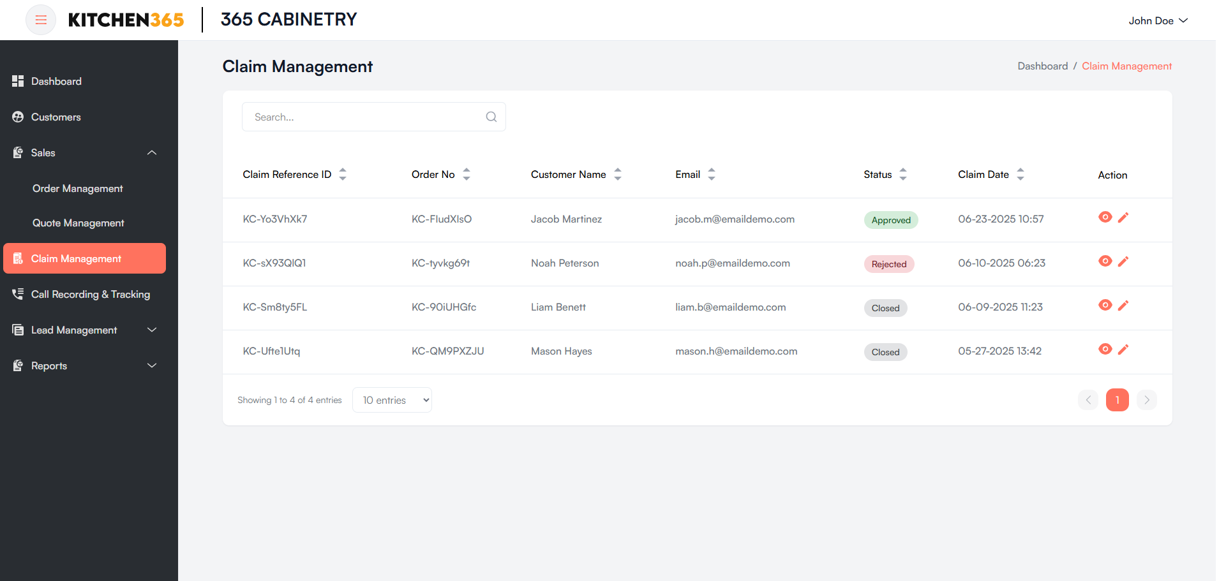Screen dimensions: 1219x581
Task: Click the search magnifier icon
Action: click(x=491, y=117)
